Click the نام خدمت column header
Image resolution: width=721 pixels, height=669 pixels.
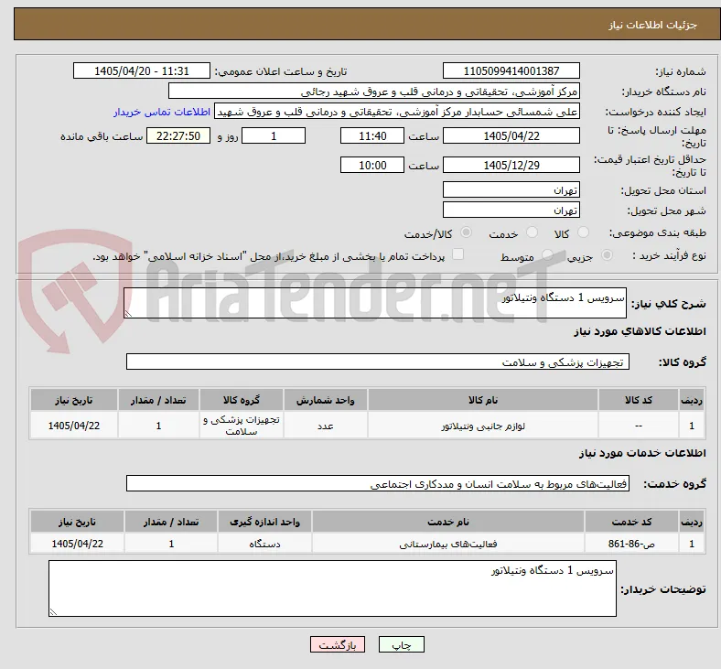point(447,522)
